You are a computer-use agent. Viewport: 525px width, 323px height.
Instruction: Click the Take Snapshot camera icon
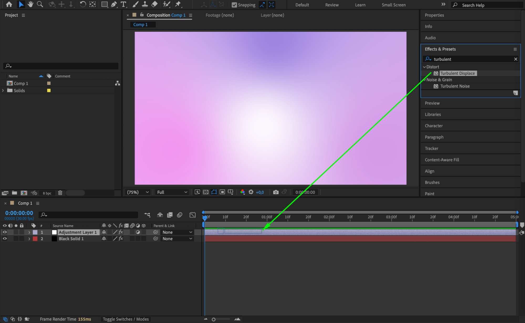[276, 192]
